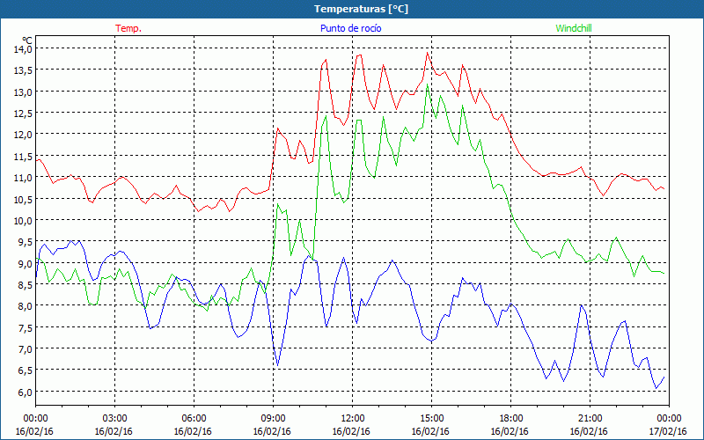Click the '11,5' y-axis value

point(24,157)
